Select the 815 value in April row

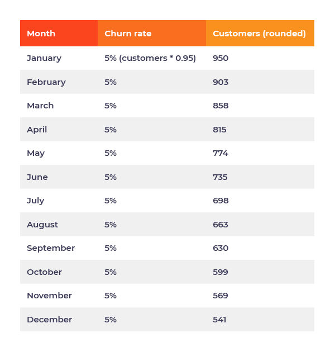click(220, 130)
